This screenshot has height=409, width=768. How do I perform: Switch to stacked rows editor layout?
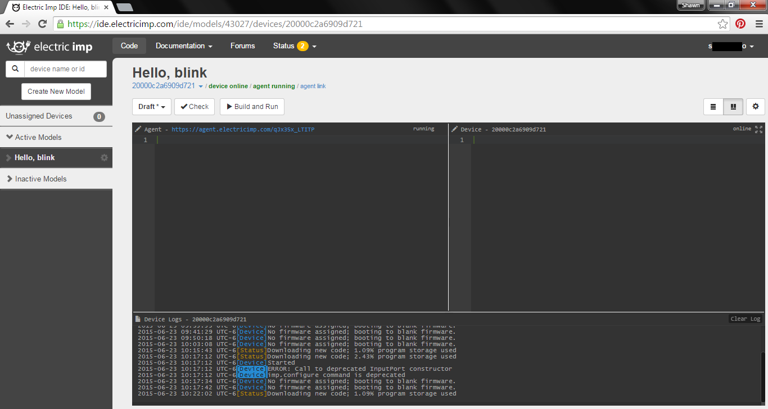pyautogui.click(x=713, y=106)
